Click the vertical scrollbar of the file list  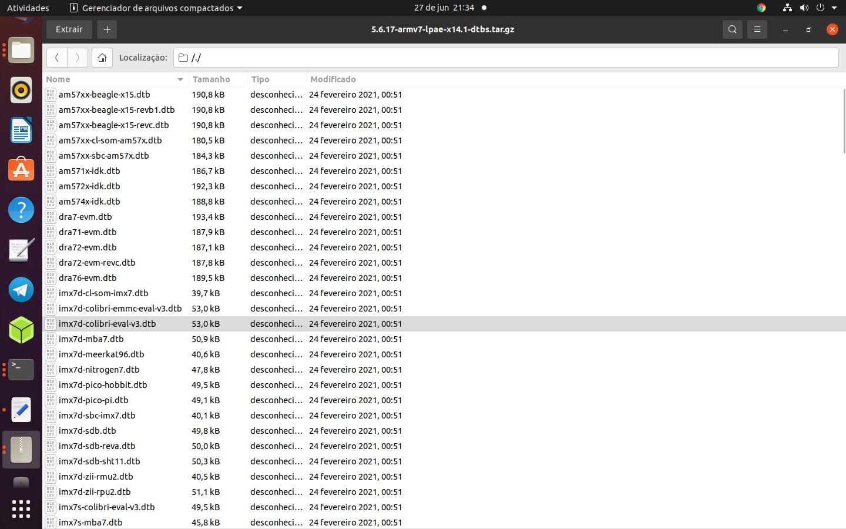click(x=844, y=121)
